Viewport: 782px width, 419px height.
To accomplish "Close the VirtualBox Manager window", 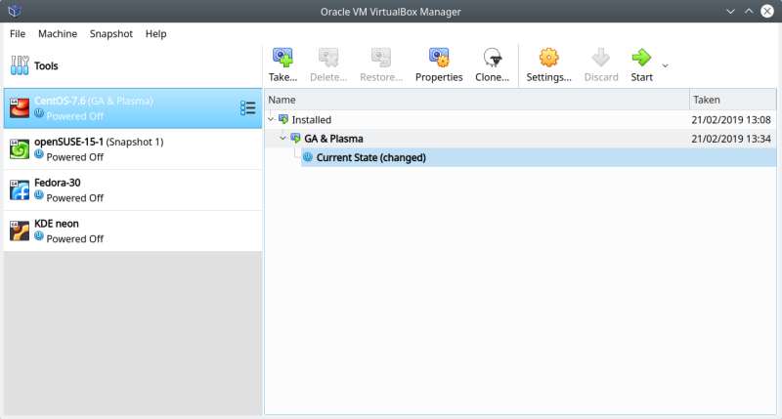I will pos(767,11).
